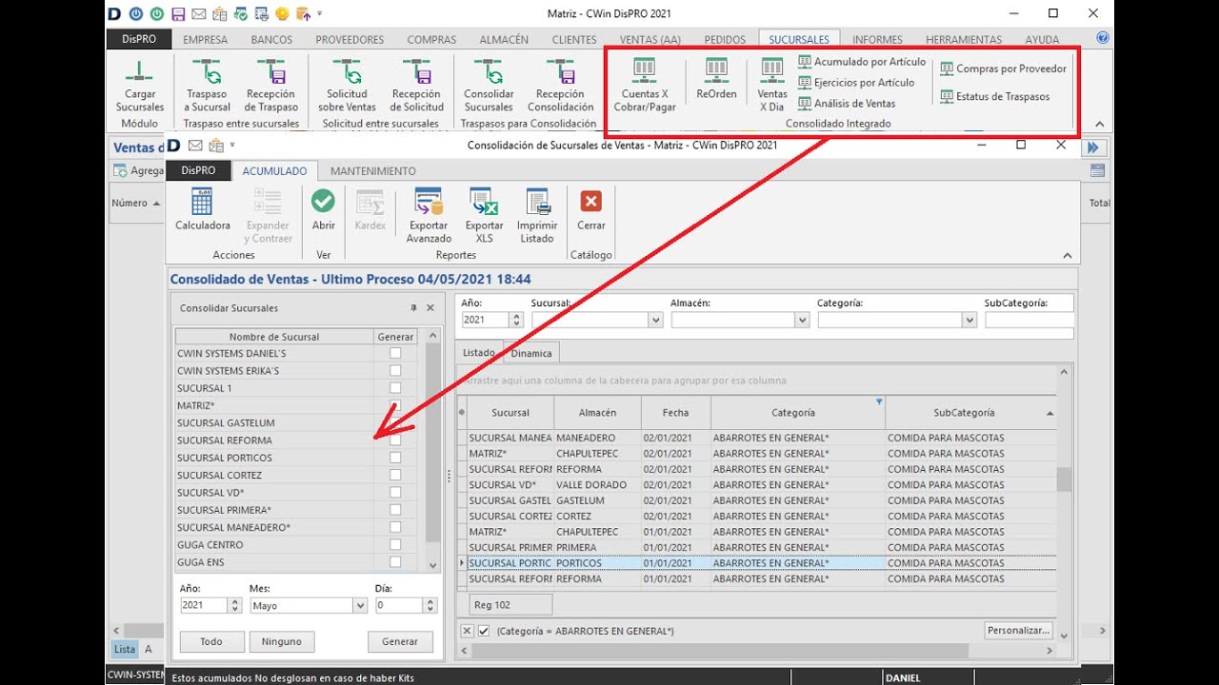Click the results grid vertical scrollbar thumb
This screenshot has width=1219, height=685.
pos(1064,479)
